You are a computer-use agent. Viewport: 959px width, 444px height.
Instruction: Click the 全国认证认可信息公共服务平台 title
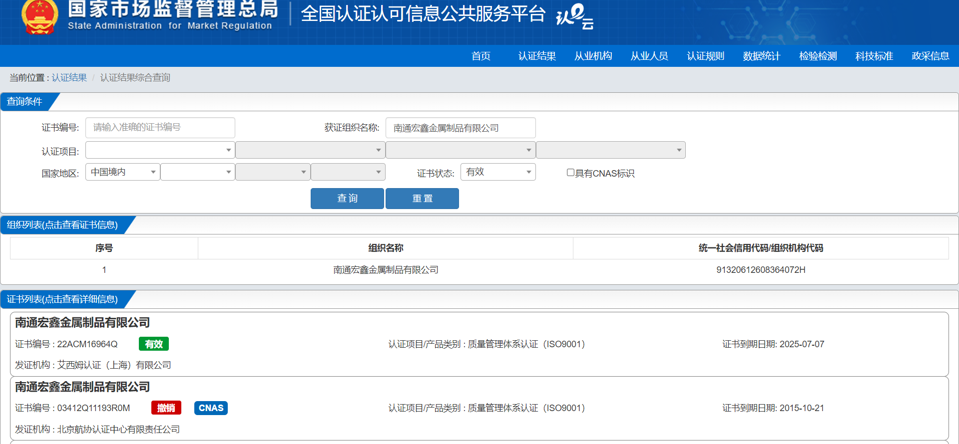pos(423,14)
